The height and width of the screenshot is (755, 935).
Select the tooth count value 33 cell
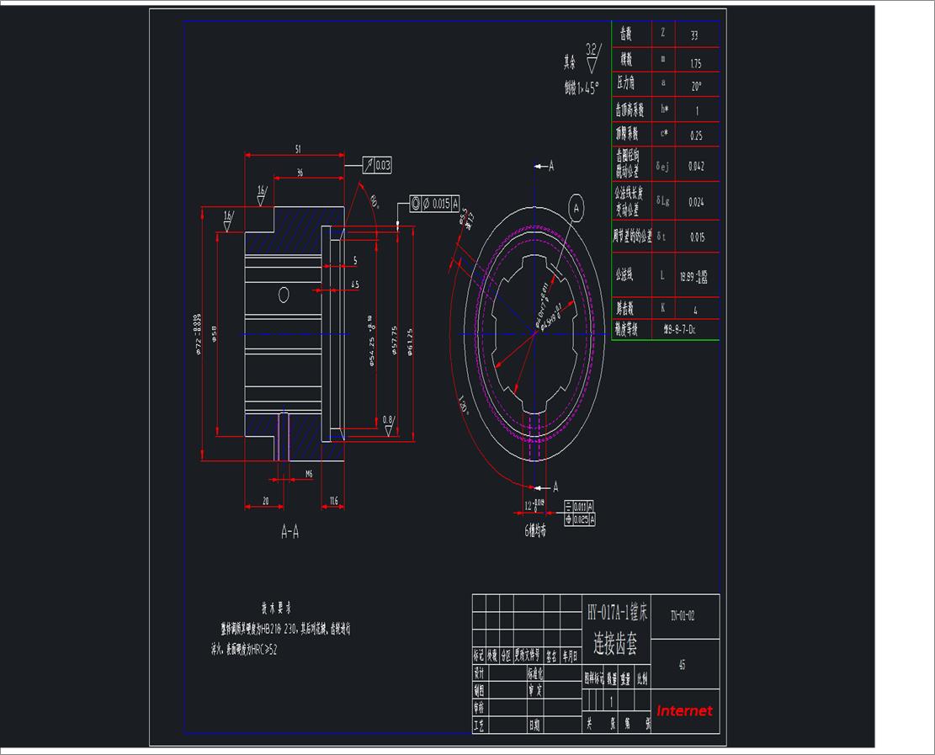tap(697, 35)
